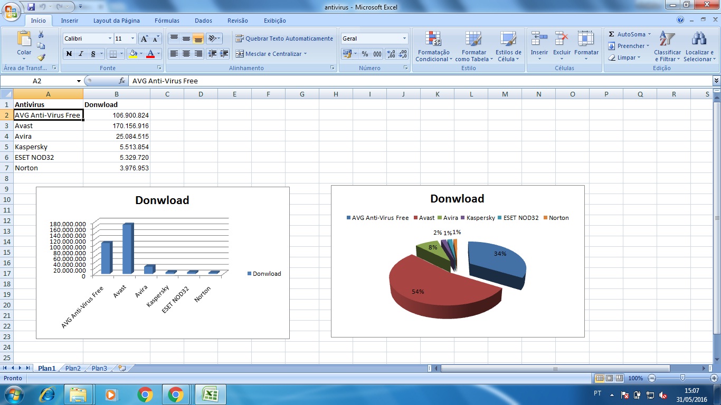This screenshot has width=721, height=405.
Task: Select the Format Painter brush
Action: pos(41,57)
